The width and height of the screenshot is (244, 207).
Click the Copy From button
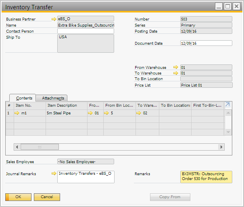coord(170,197)
